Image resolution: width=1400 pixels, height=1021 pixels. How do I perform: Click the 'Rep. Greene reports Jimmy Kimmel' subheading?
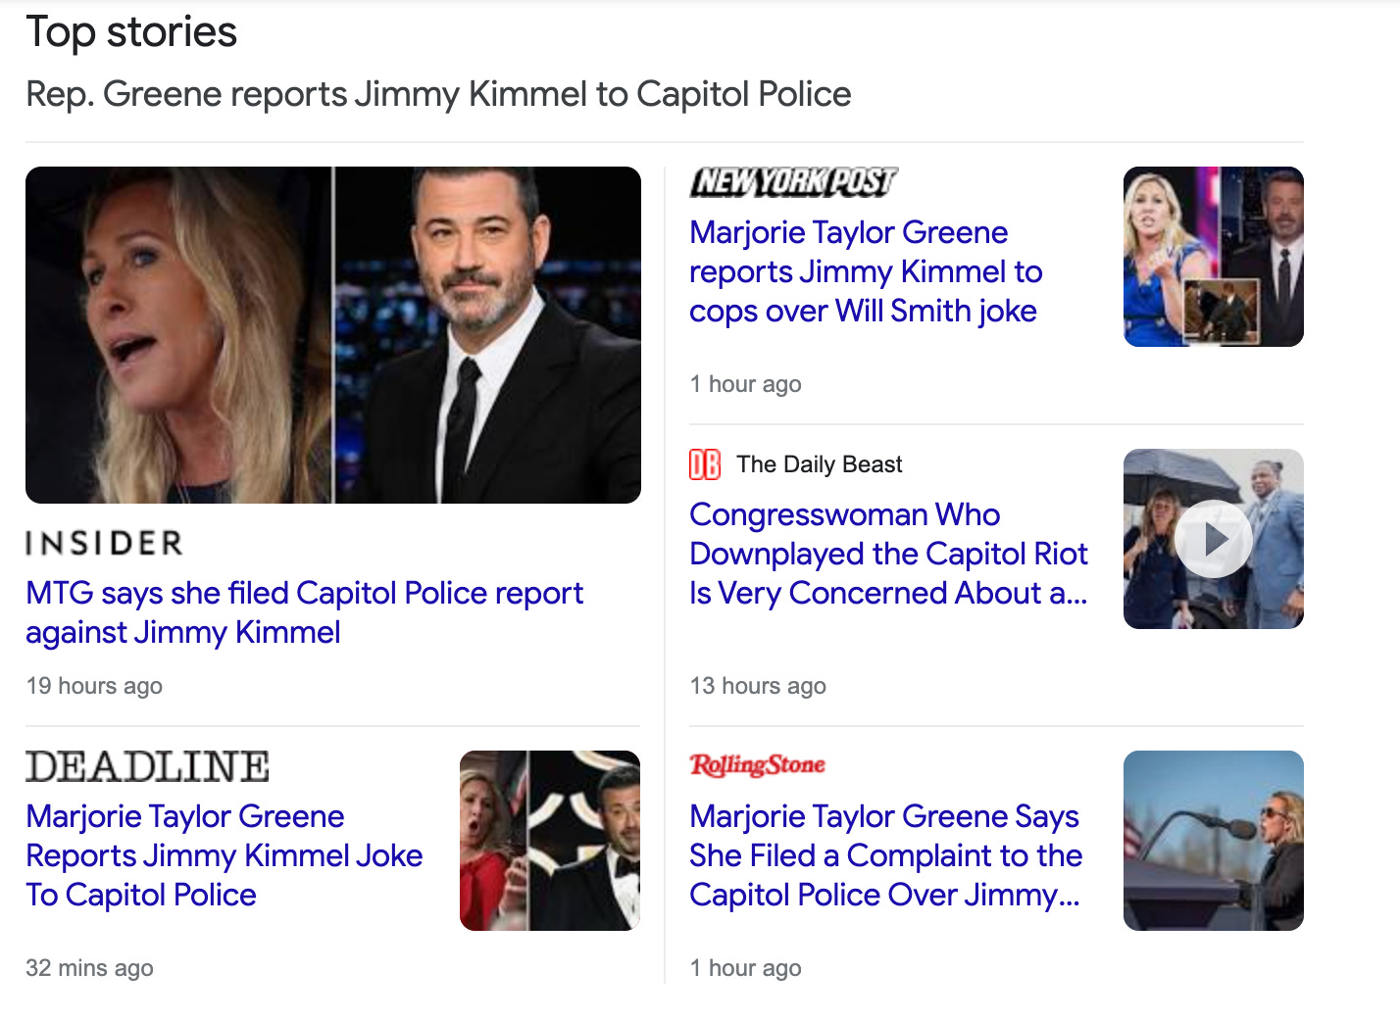point(438,94)
